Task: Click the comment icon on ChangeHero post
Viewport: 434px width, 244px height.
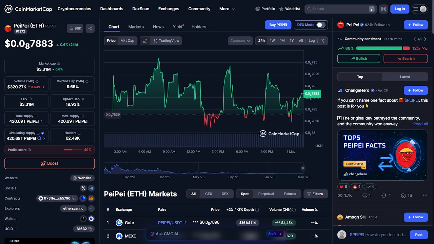Action: pos(365,196)
